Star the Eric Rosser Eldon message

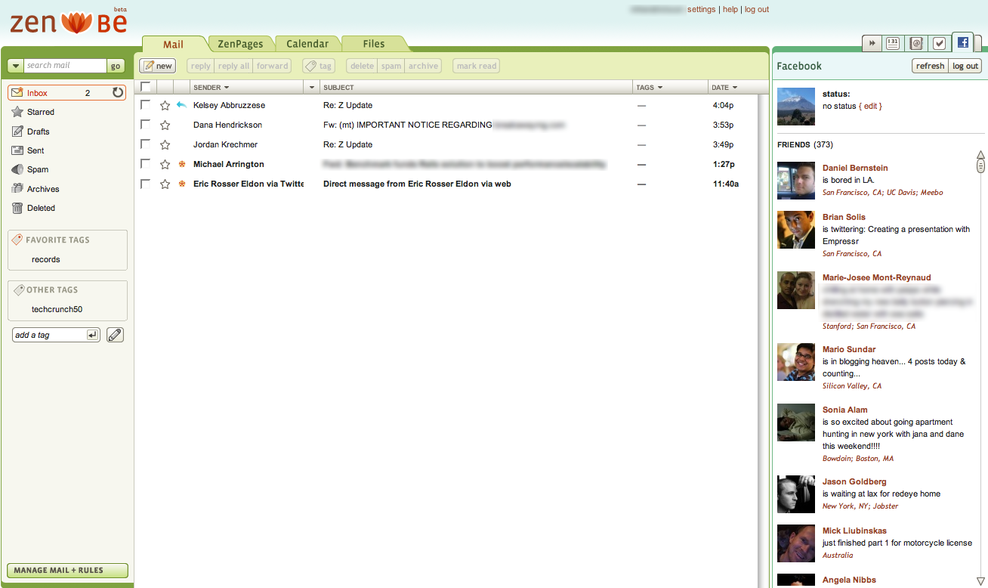tap(165, 184)
